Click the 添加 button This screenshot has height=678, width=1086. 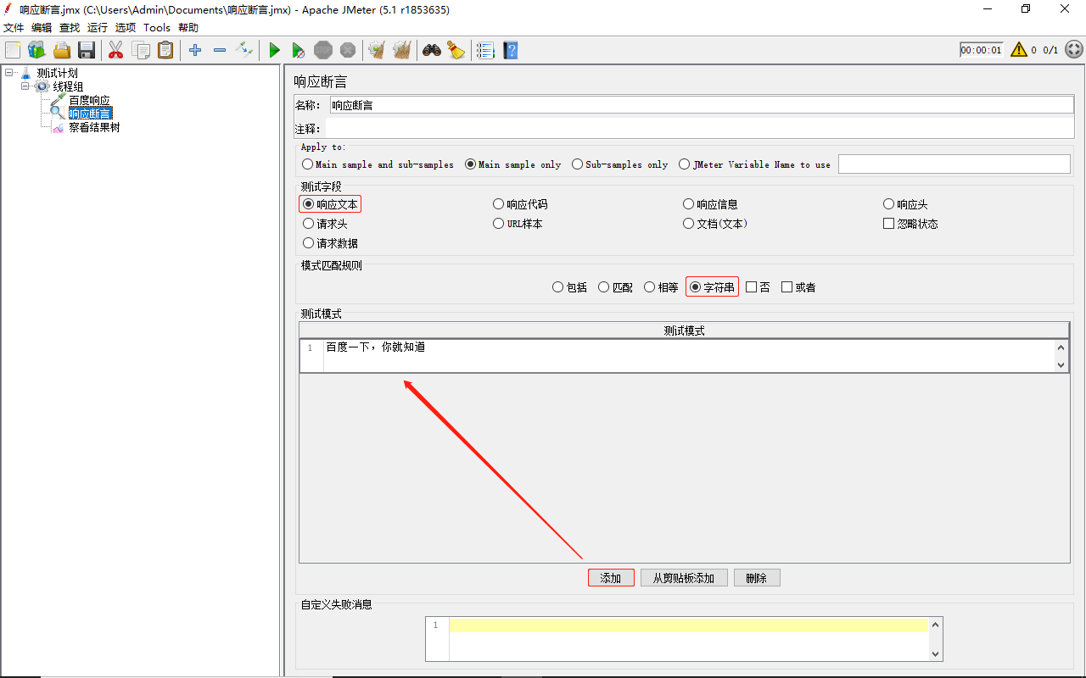(x=611, y=578)
